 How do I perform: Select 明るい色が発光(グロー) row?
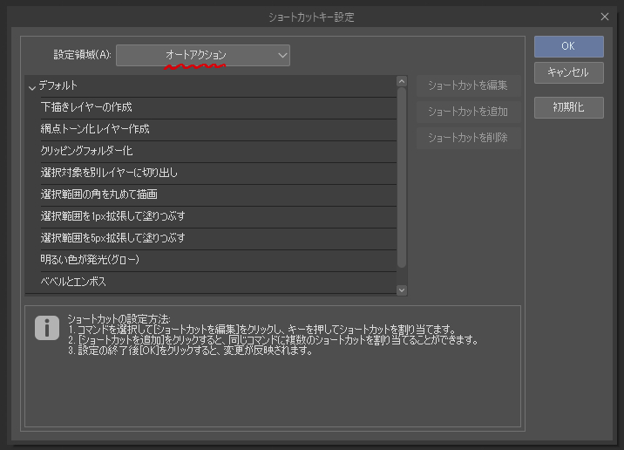(218, 261)
